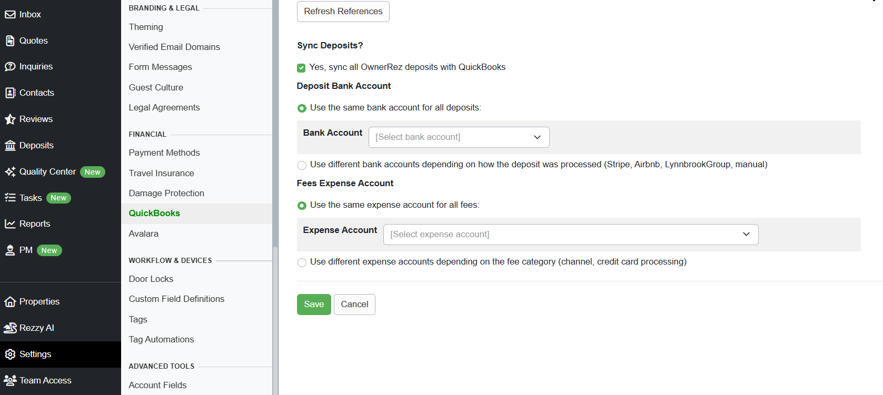Screen dimensions: 883x395
Task: Choose different expense accounts per fee category
Action: [302, 262]
